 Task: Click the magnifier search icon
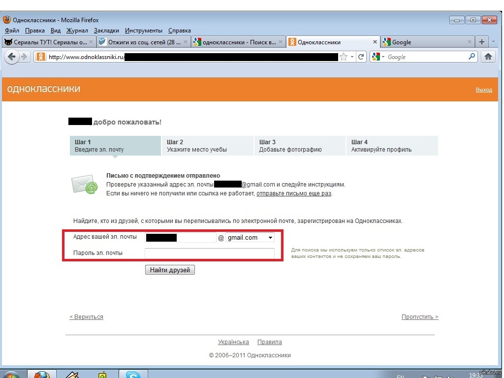click(472, 57)
